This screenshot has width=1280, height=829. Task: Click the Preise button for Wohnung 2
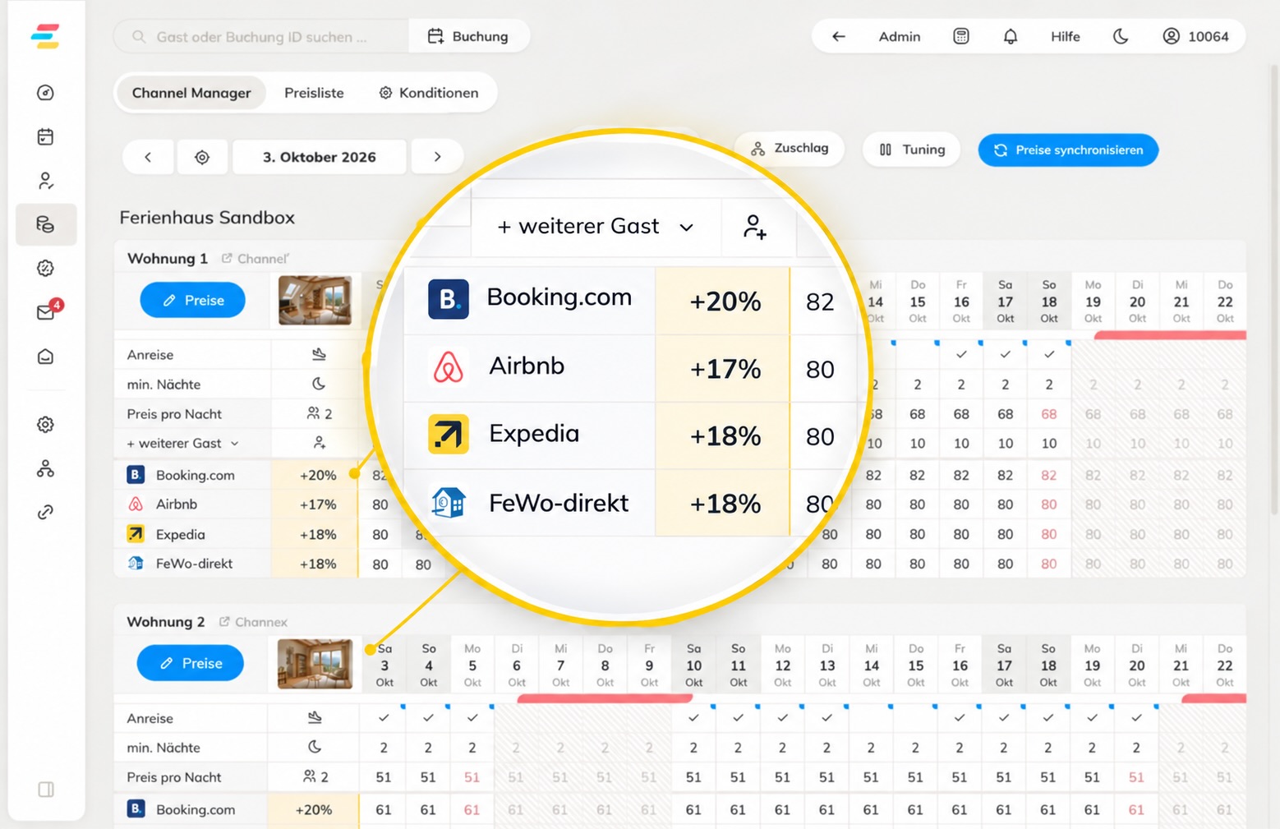[x=191, y=663]
